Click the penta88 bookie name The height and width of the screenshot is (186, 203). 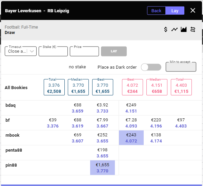[14, 150]
